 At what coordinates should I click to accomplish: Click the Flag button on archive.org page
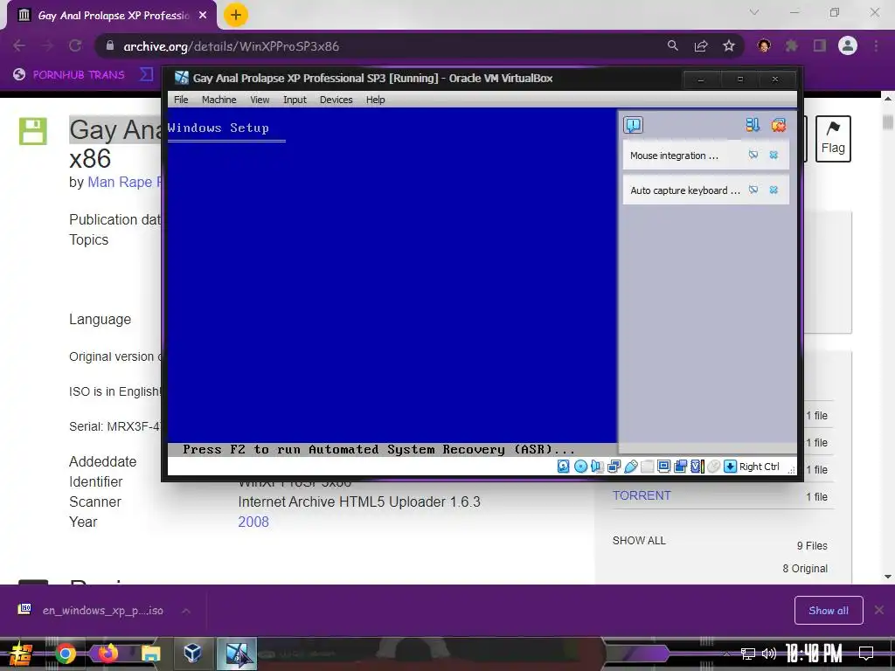pyautogui.click(x=833, y=139)
